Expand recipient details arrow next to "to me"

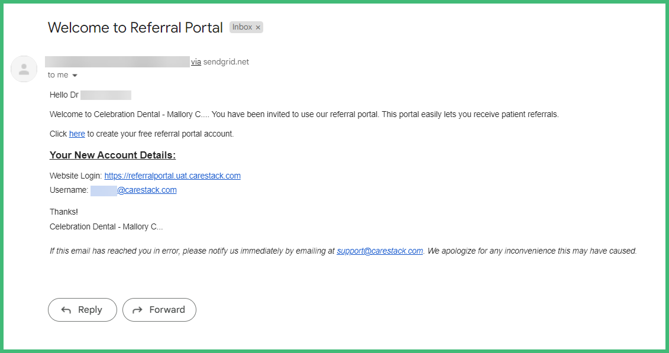tap(75, 76)
